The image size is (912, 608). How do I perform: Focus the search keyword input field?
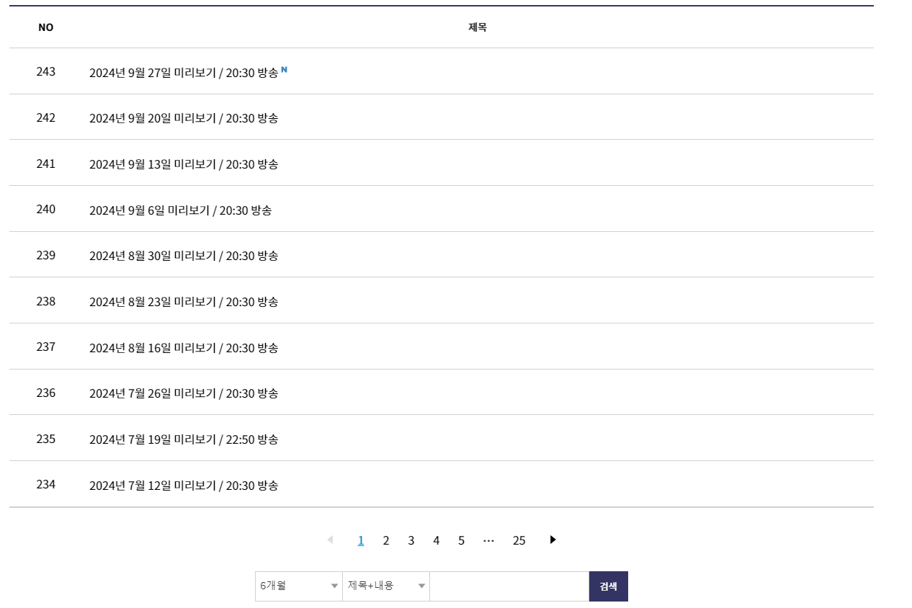click(x=509, y=586)
